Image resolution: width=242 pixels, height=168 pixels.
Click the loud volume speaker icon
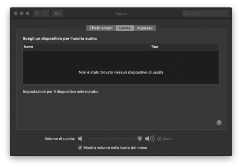pyautogui.click(x=150, y=139)
